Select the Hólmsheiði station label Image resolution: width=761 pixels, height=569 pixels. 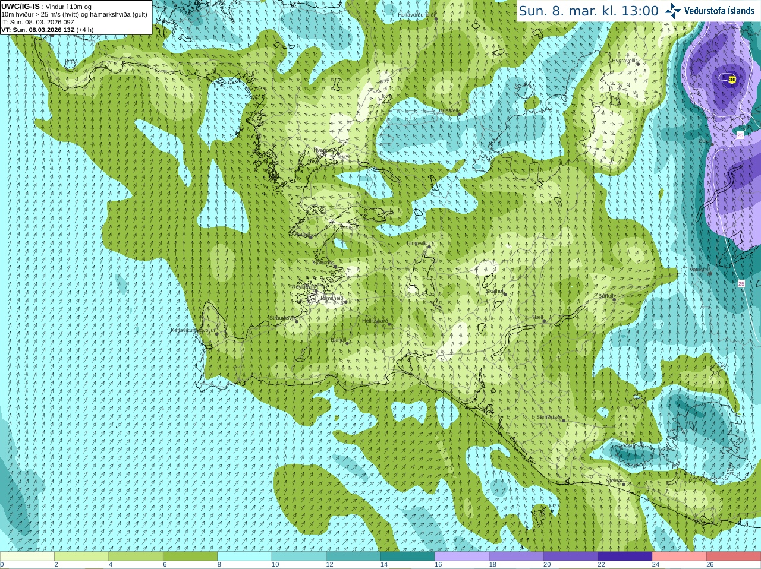331,298
